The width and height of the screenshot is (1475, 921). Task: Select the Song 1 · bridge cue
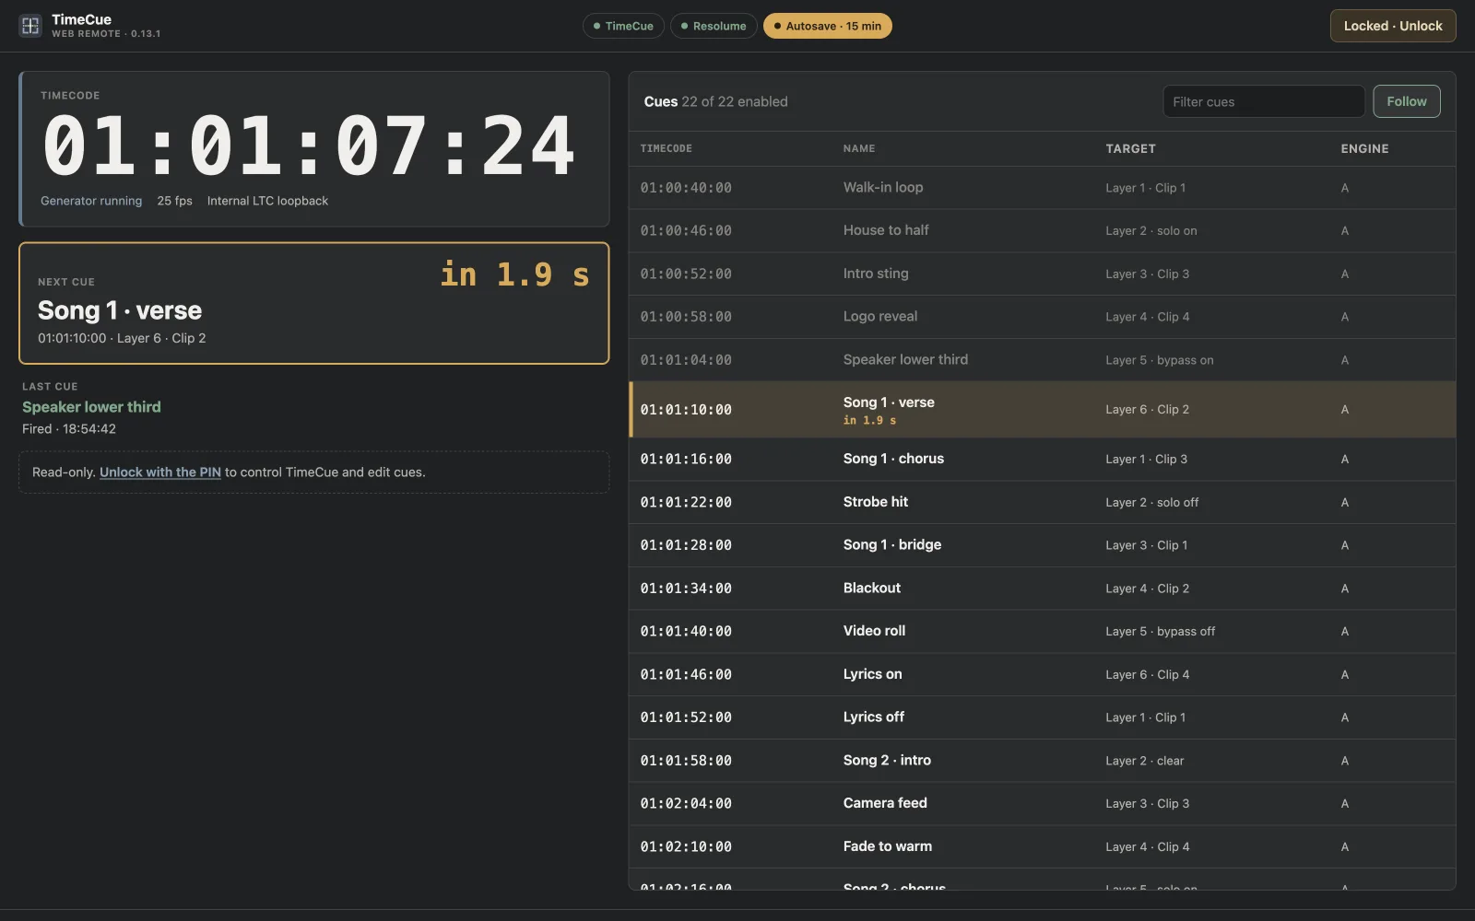coord(1042,545)
